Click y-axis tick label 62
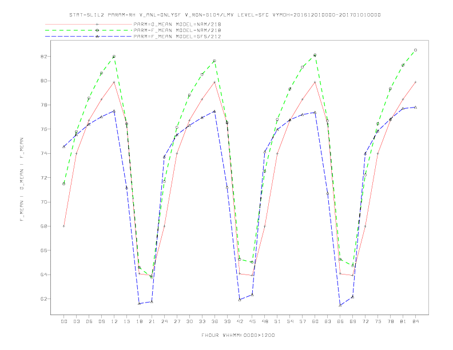 pos(44,299)
